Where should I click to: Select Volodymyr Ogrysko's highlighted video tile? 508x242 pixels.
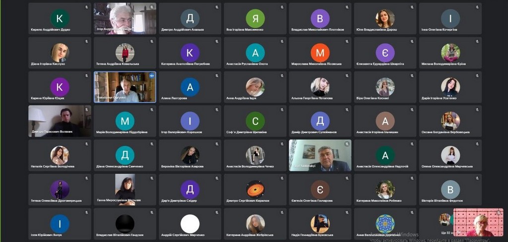(x=125, y=87)
